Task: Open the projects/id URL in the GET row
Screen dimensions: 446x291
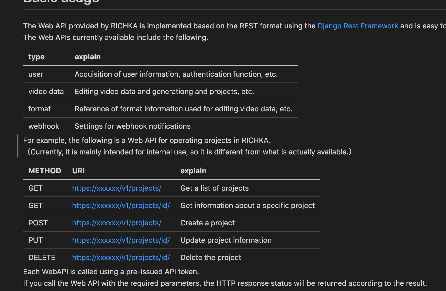Action: pos(121,205)
